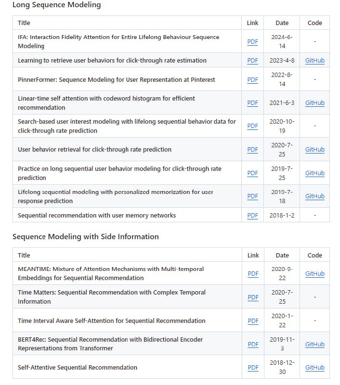Screen dimensions: 340x385
Task: Open PDF for User behavior retrieval paper
Action: coord(252,150)
